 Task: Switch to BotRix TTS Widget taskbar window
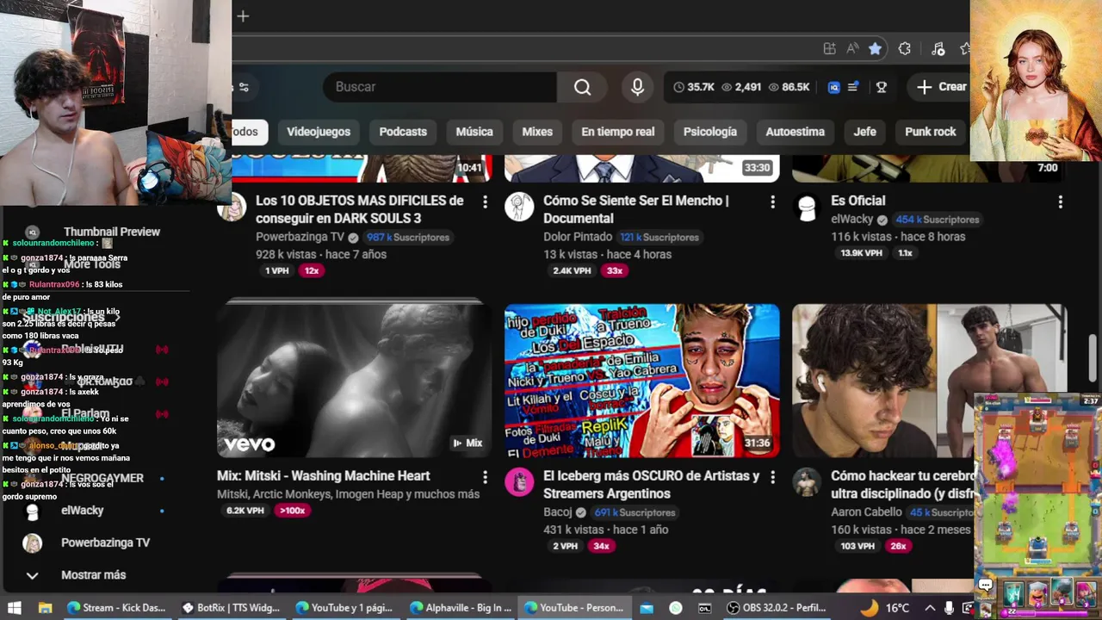pyautogui.click(x=232, y=608)
